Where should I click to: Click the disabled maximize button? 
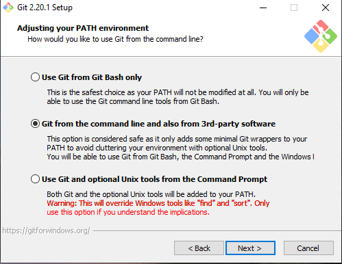pos(294,8)
